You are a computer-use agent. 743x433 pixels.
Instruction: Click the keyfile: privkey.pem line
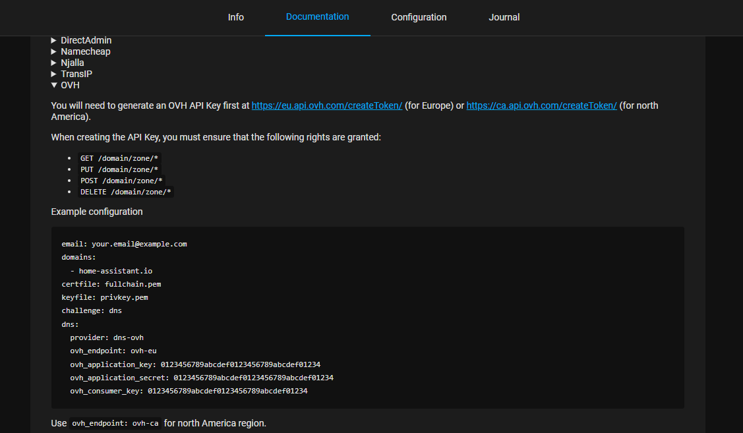[105, 297]
